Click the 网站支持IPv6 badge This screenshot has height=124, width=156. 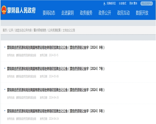147,4
